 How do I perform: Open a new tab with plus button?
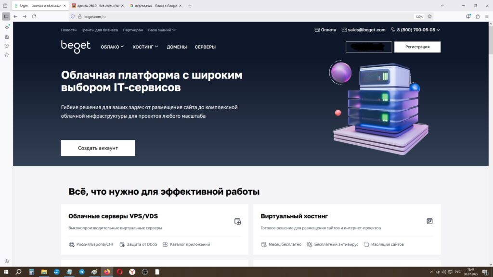[190, 6]
